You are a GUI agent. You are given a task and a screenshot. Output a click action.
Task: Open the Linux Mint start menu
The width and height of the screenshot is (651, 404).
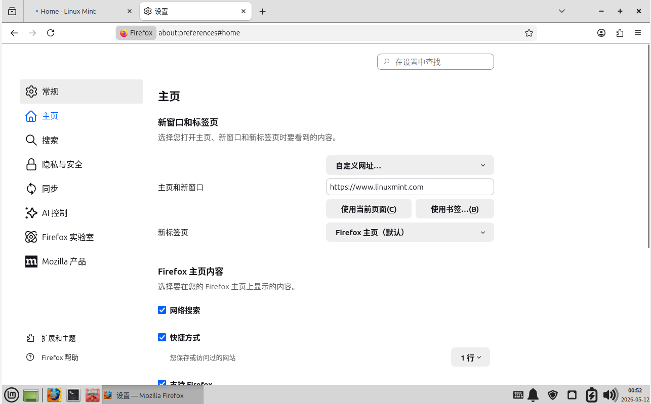[11, 395]
